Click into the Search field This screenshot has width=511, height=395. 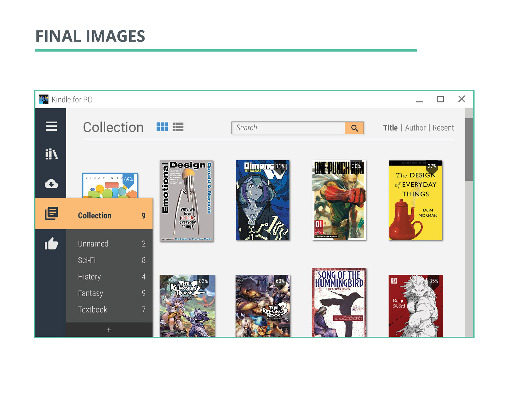click(x=287, y=128)
